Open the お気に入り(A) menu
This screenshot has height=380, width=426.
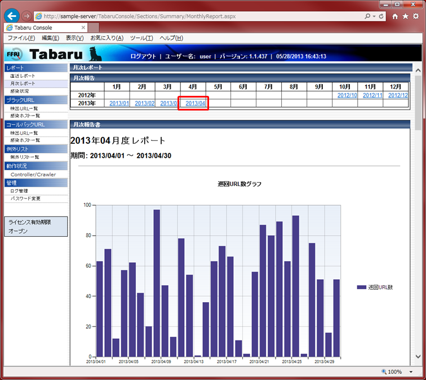click(x=106, y=38)
